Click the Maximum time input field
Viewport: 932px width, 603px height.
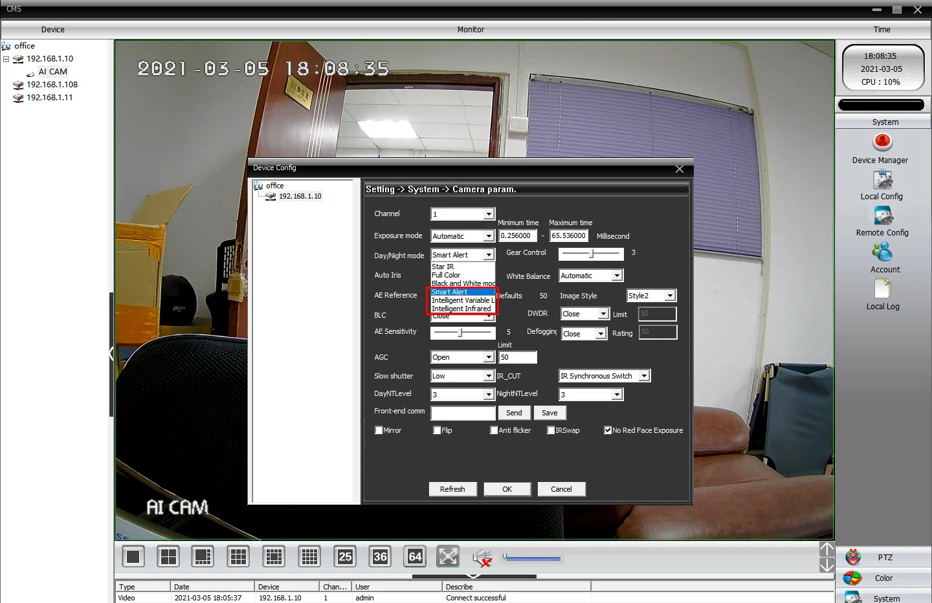(569, 236)
